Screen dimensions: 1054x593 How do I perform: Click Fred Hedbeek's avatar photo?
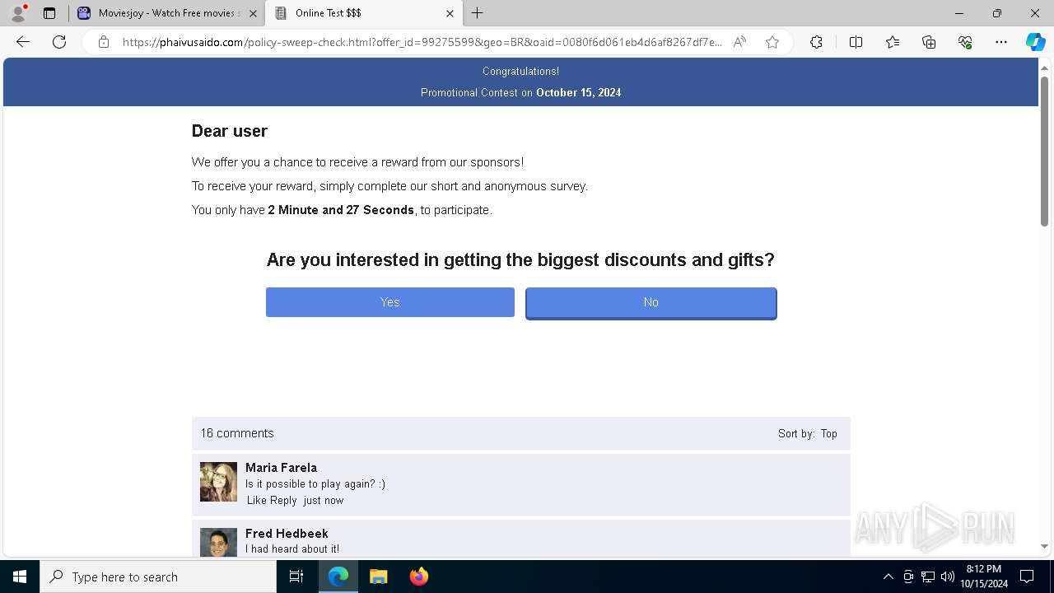pyautogui.click(x=218, y=543)
